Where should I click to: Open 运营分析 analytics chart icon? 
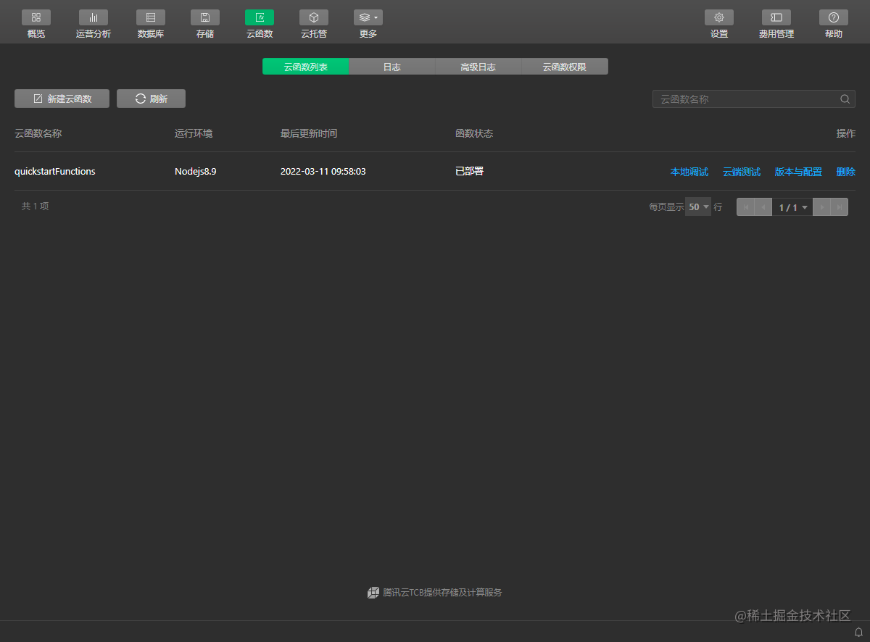pyautogui.click(x=94, y=17)
